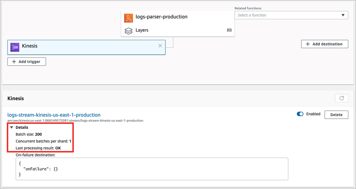Click the Kinesis section heading
The height and width of the screenshot is (189, 356).
pos(16,98)
